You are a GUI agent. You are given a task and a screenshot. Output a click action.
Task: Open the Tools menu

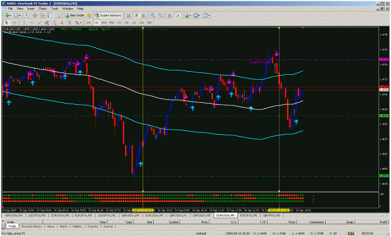[54, 9]
